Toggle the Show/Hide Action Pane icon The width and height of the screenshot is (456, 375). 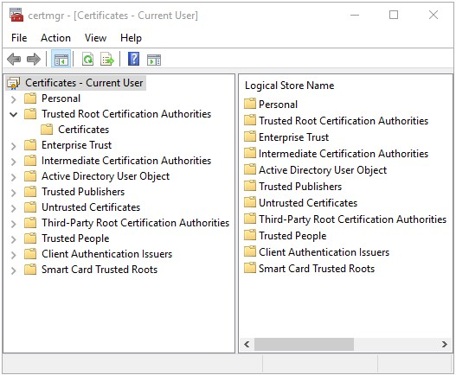click(154, 60)
